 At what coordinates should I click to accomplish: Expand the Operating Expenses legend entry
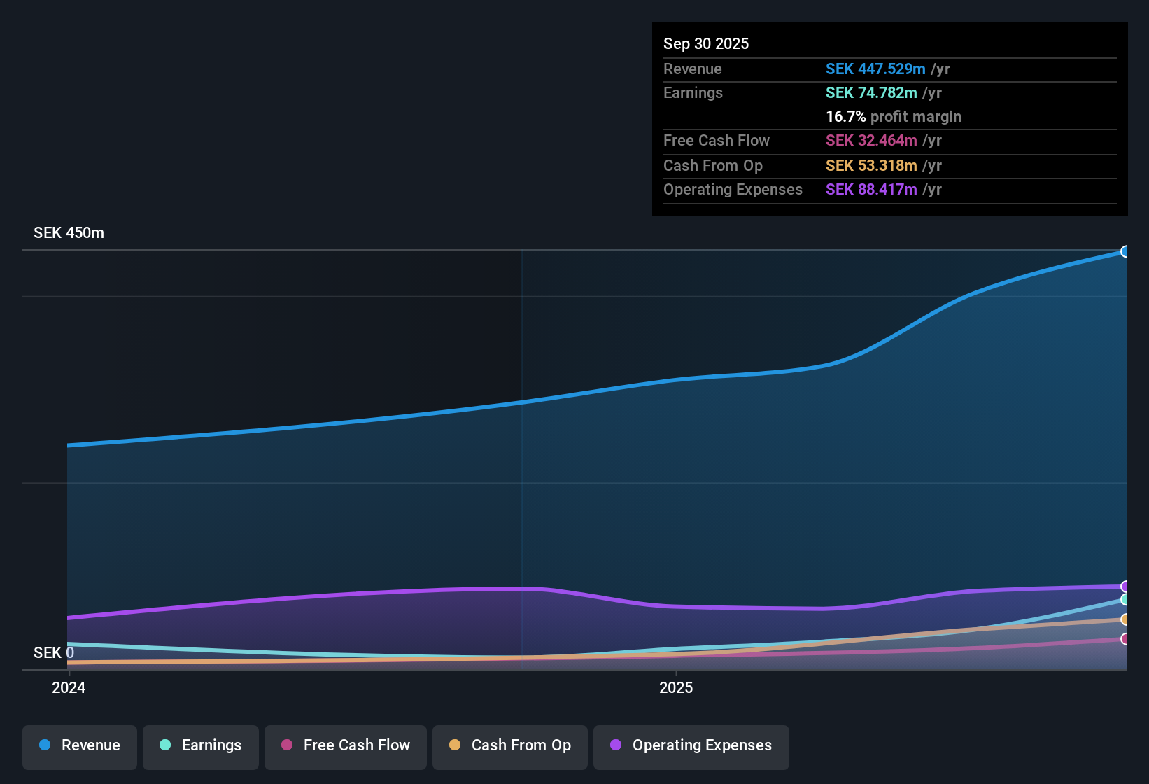point(691,747)
